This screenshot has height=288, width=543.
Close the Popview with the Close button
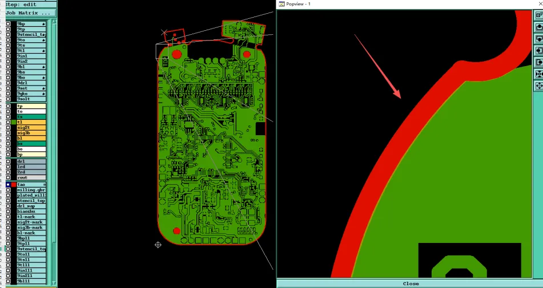tap(411, 283)
